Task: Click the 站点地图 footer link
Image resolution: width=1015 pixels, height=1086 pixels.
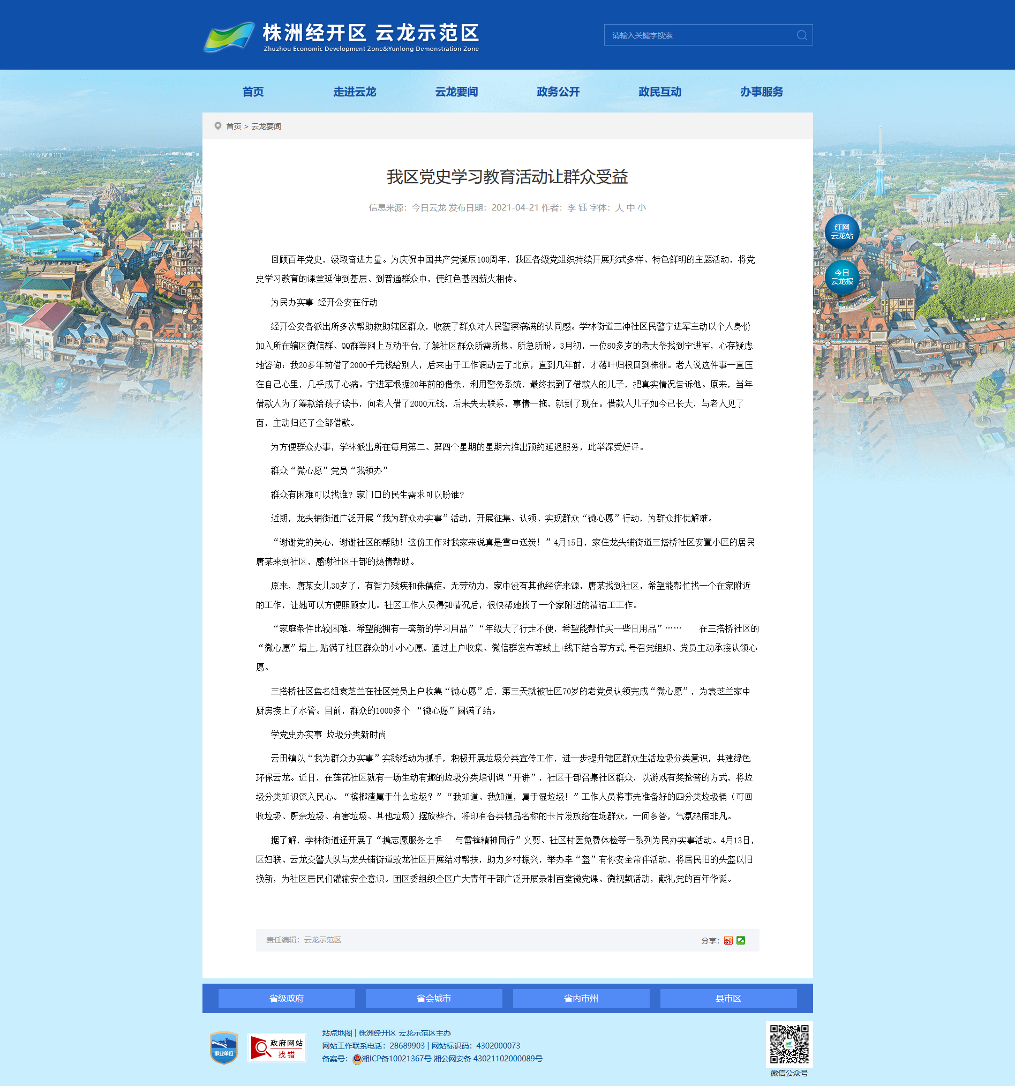Action: pyautogui.click(x=337, y=1033)
